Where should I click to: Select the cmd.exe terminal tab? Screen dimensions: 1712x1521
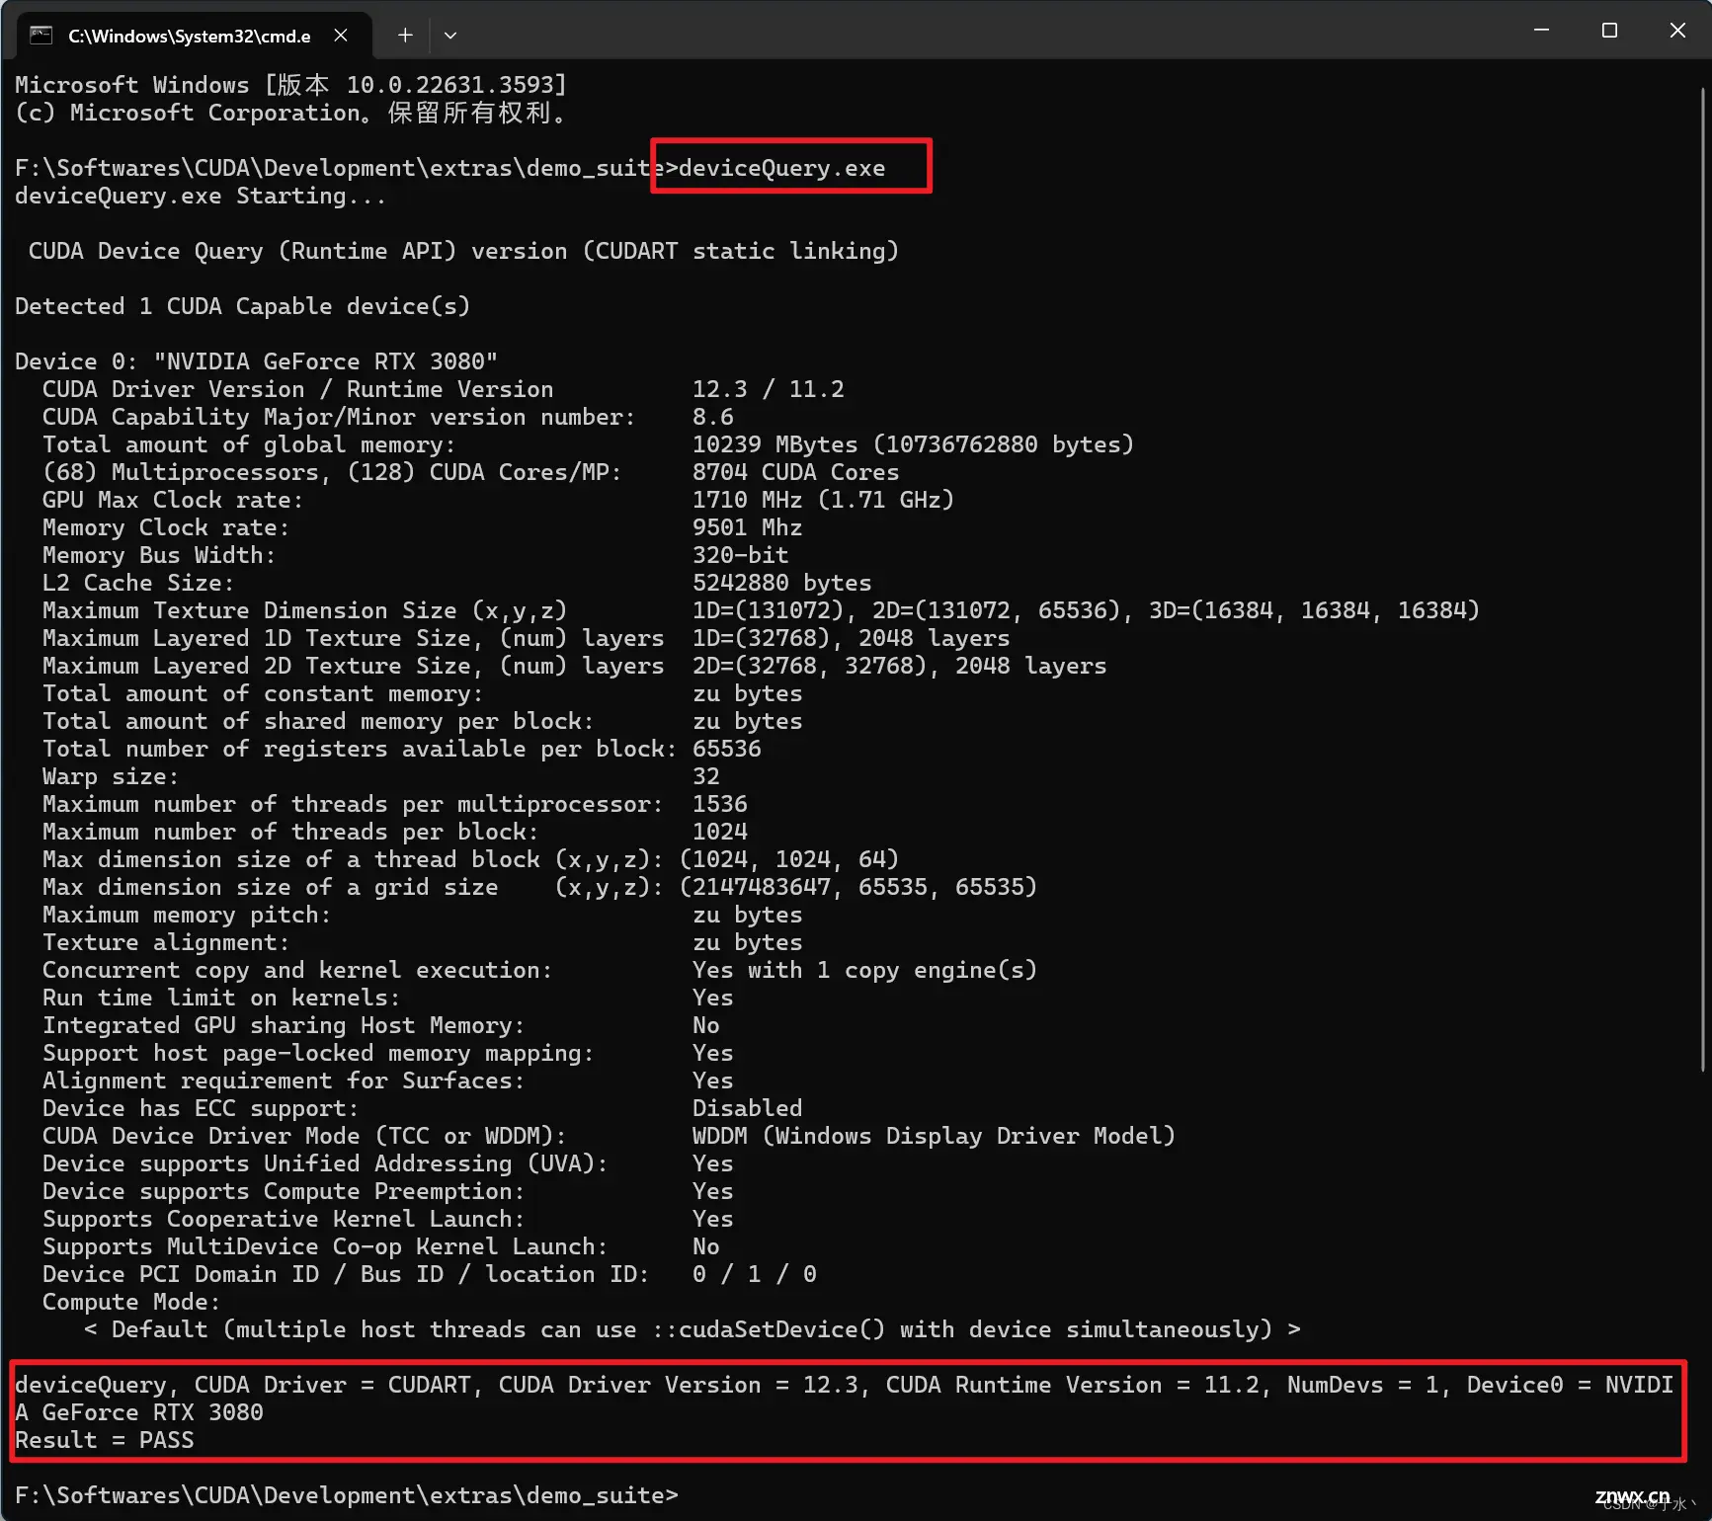(x=194, y=36)
